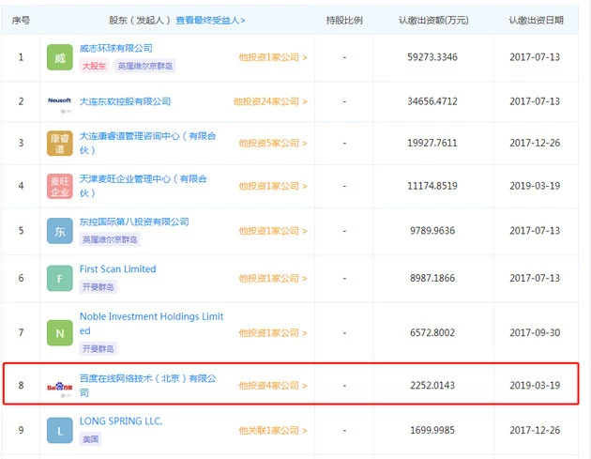591x459 pixels.
Task: Click 英属维尔京群岛 tag under 威志环球
Action: pyautogui.click(x=144, y=67)
